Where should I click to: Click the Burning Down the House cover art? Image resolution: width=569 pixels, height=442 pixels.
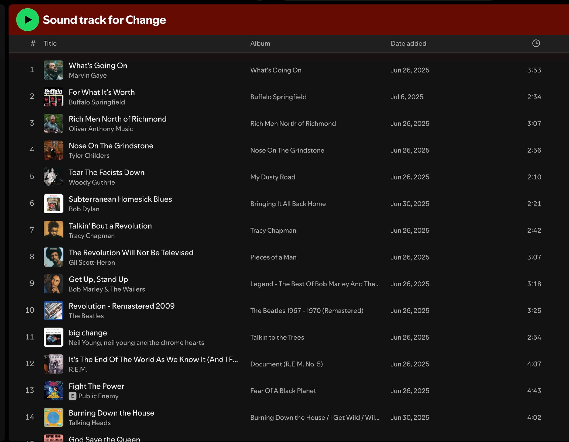pos(53,417)
